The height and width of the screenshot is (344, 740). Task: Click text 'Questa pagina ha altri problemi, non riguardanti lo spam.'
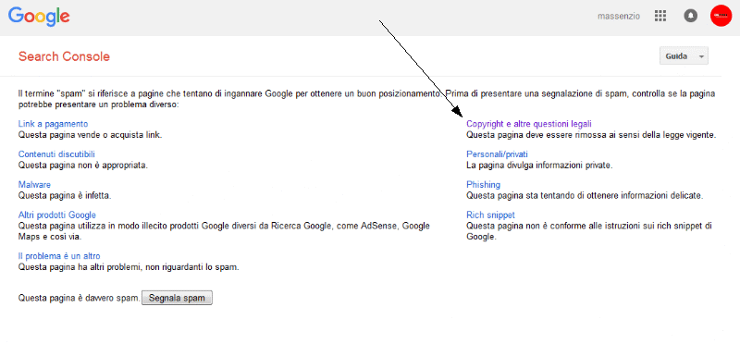coord(129,267)
